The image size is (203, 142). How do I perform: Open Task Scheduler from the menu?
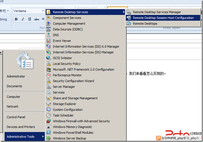pos(86,115)
